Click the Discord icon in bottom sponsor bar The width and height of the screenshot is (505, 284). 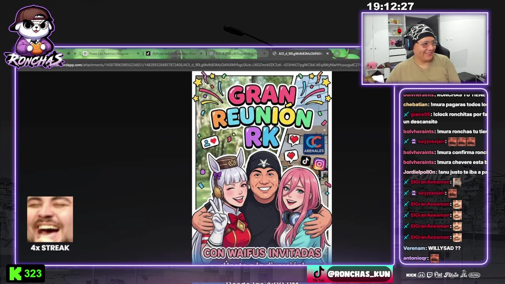421,275
